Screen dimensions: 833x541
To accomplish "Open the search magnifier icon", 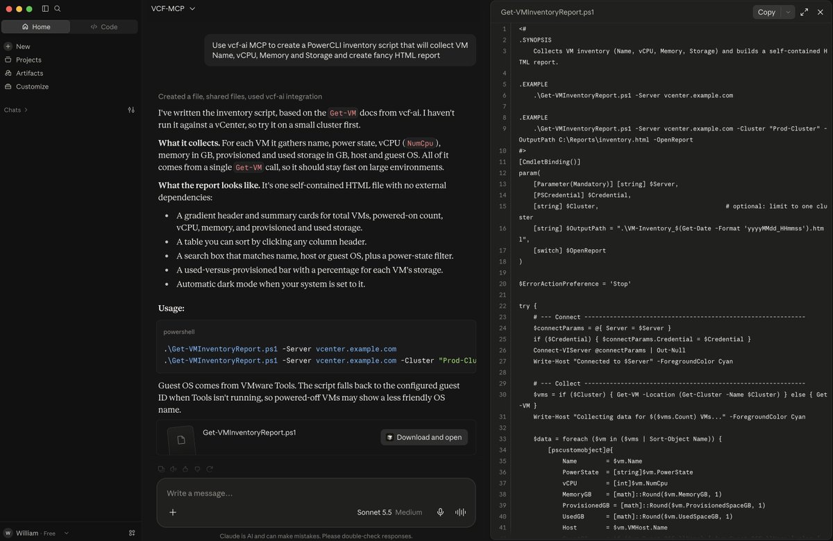I will [x=58, y=9].
